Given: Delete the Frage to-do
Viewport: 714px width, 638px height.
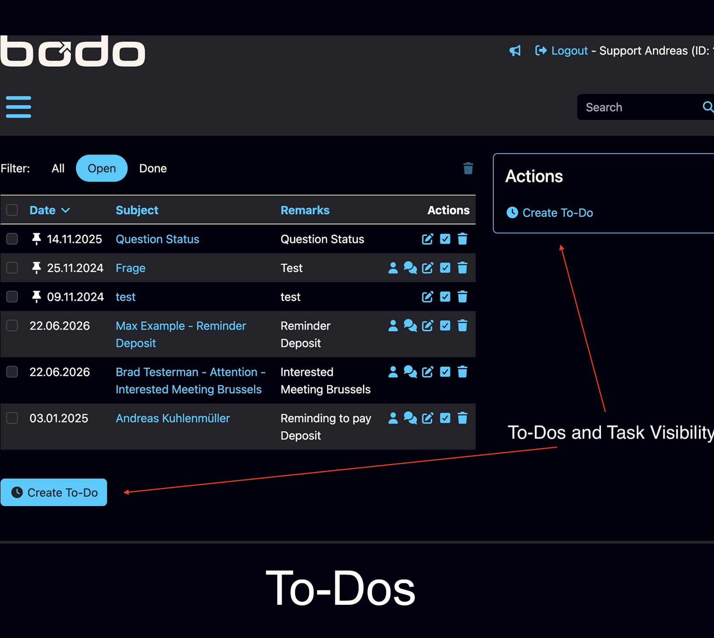Looking at the screenshot, I should [x=463, y=268].
